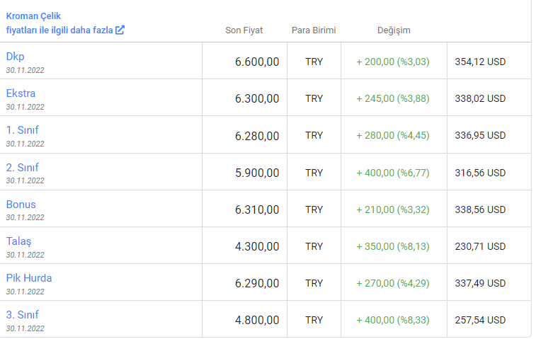Select the Bonus scrap item
Screen dimensions: 536x339
(x=21, y=205)
